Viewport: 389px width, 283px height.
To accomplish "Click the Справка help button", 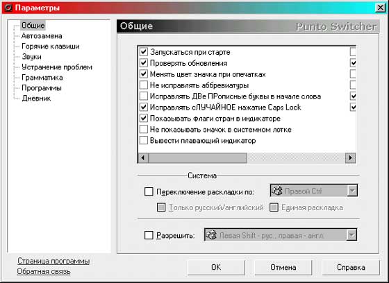I will pos(351,267).
